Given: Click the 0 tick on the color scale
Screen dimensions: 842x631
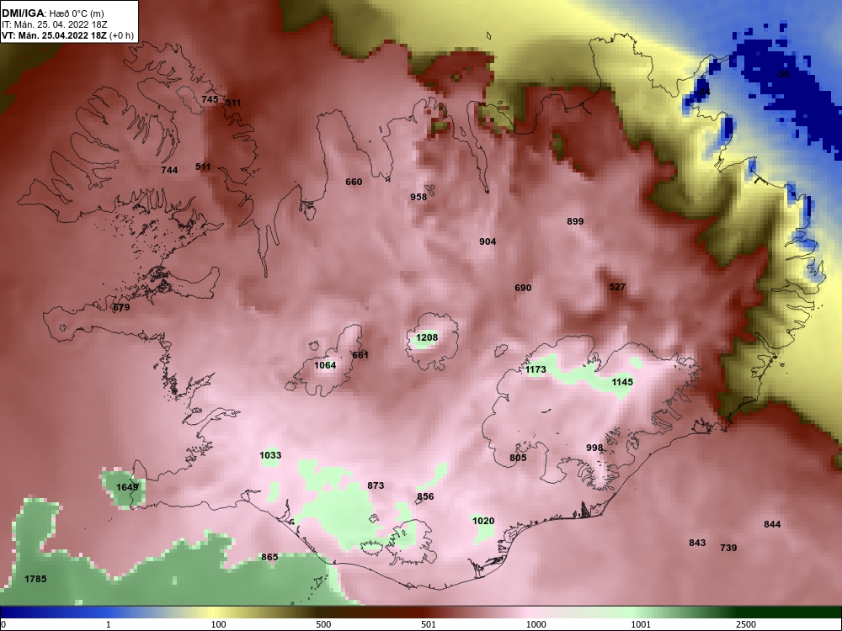Looking at the screenshot, I should (3, 624).
